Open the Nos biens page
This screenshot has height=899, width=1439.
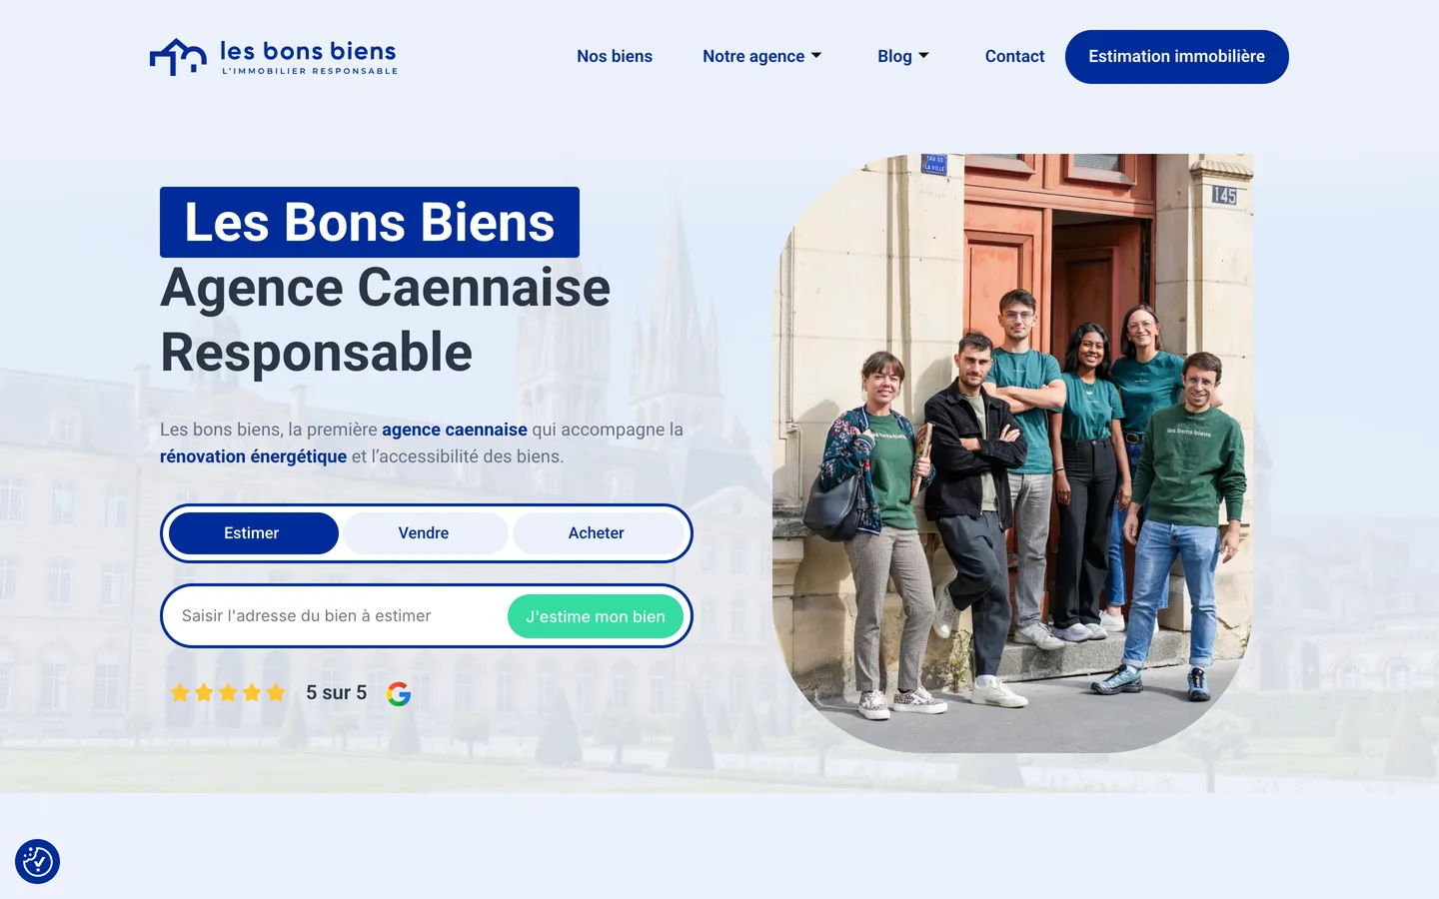click(615, 56)
